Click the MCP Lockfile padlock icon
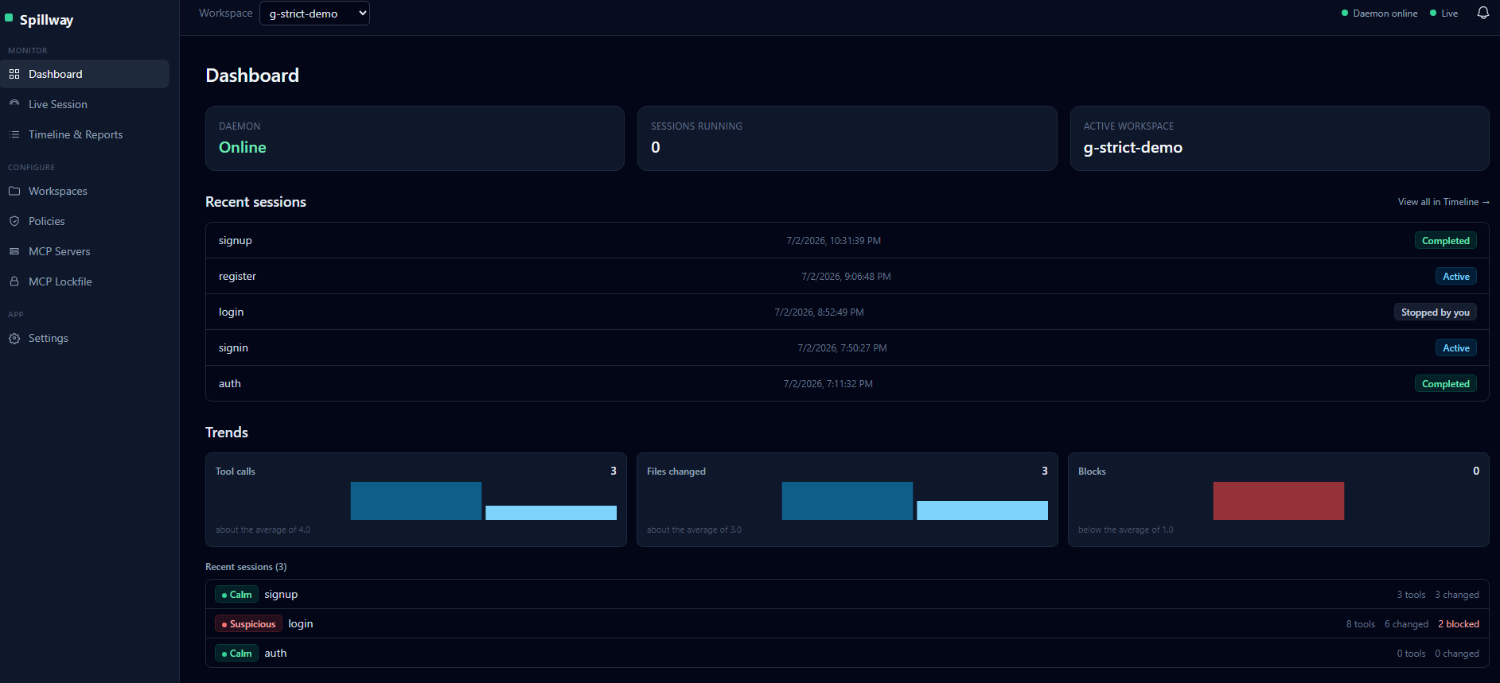1500x683 pixels. pyautogui.click(x=14, y=281)
